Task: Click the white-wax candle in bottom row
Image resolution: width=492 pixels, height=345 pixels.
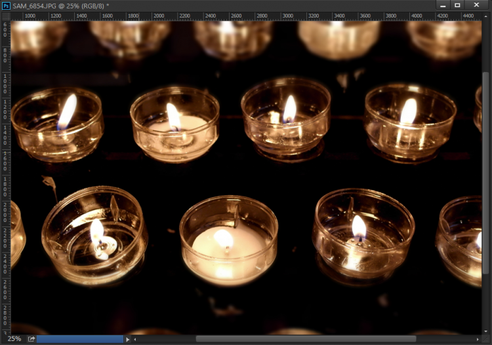Action: 229,241
